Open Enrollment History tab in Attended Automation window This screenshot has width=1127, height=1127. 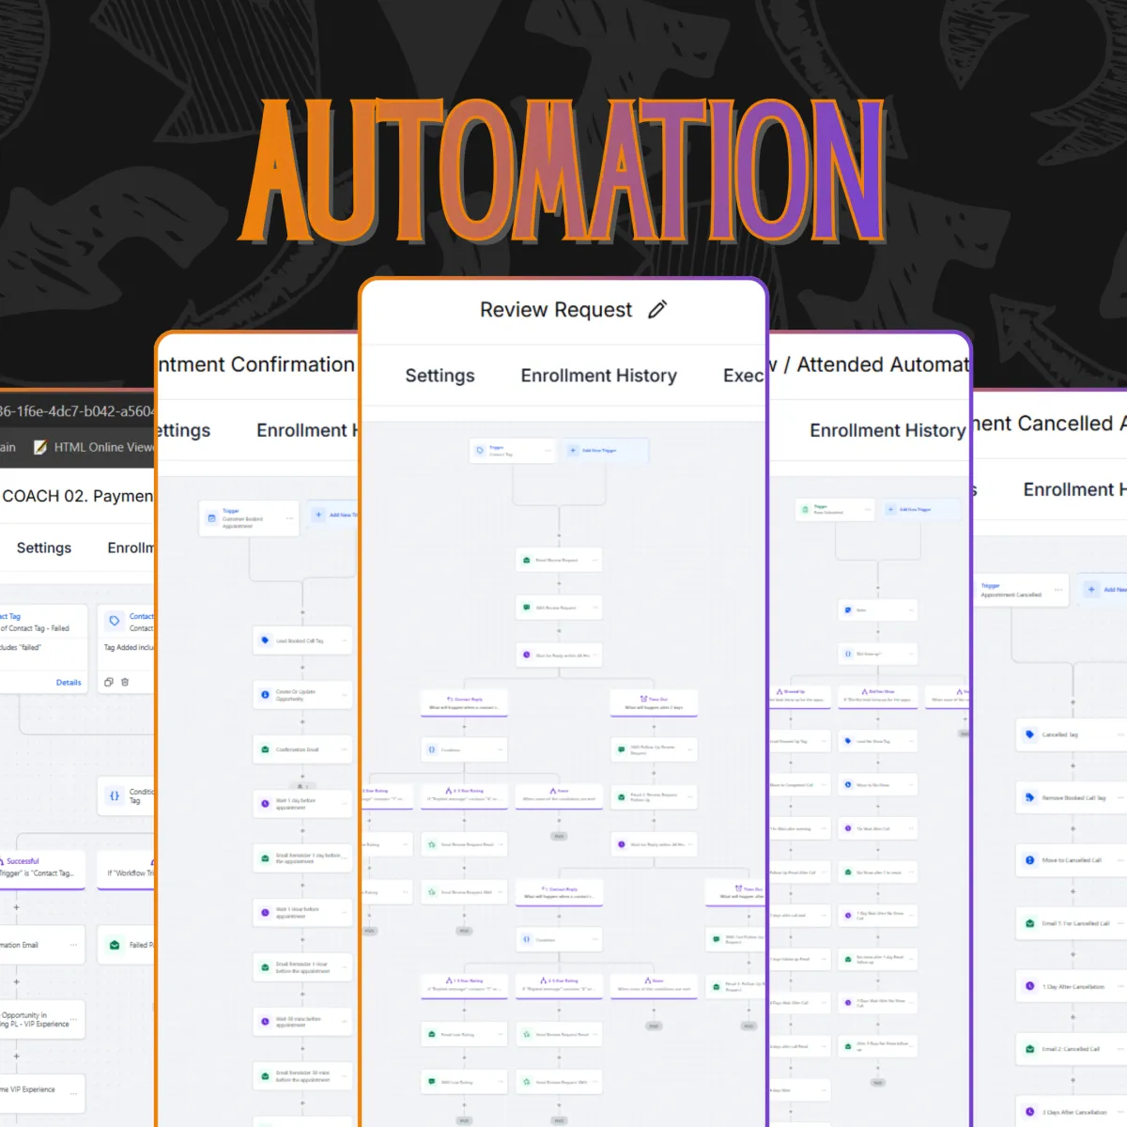(888, 430)
